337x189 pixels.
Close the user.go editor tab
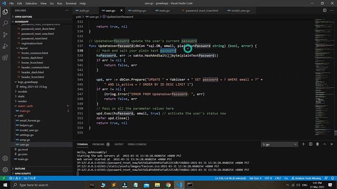click(x=122, y=10)
